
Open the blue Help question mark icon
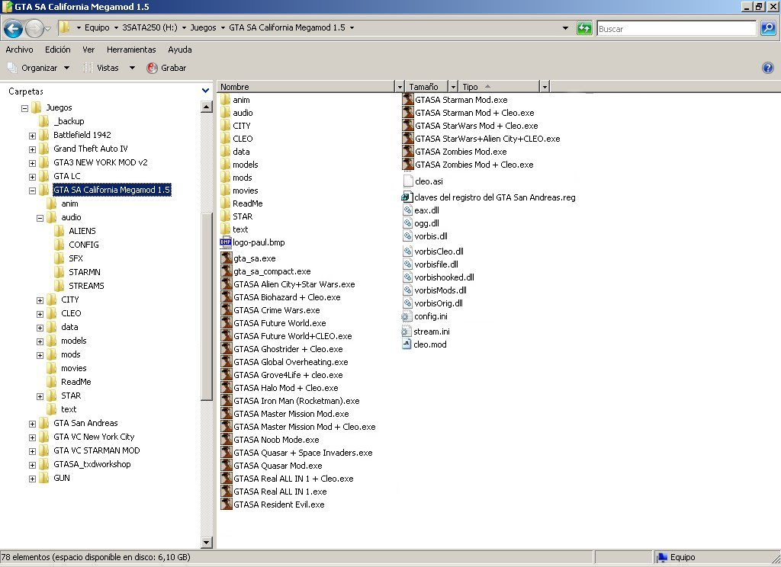pyautogui.click(x=768, y=68)
